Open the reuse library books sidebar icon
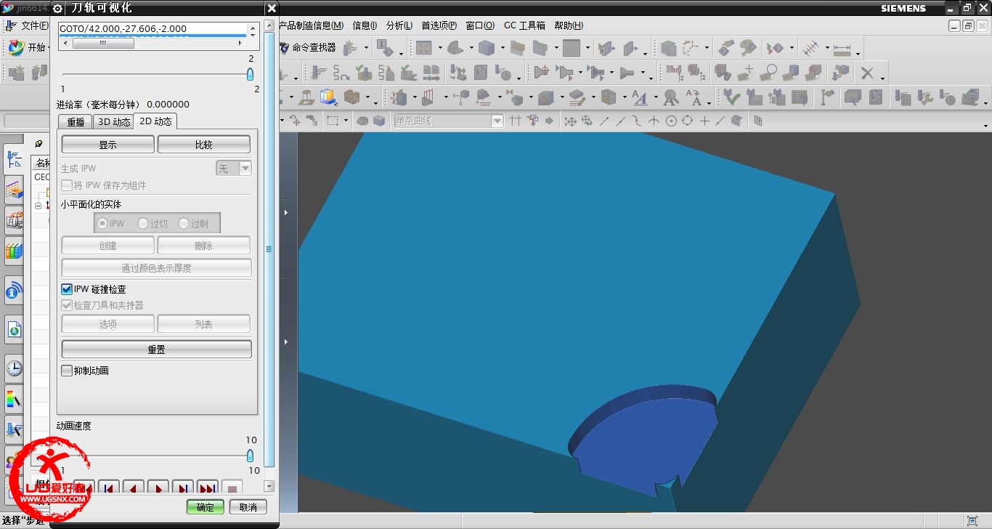 14,251
